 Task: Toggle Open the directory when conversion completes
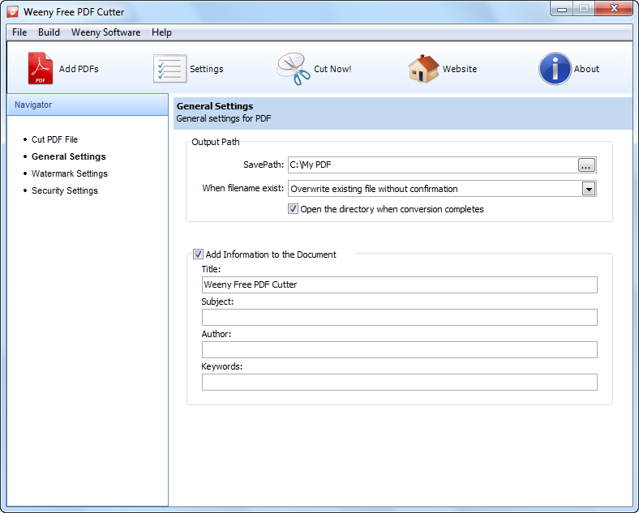(x=293, y=209)
